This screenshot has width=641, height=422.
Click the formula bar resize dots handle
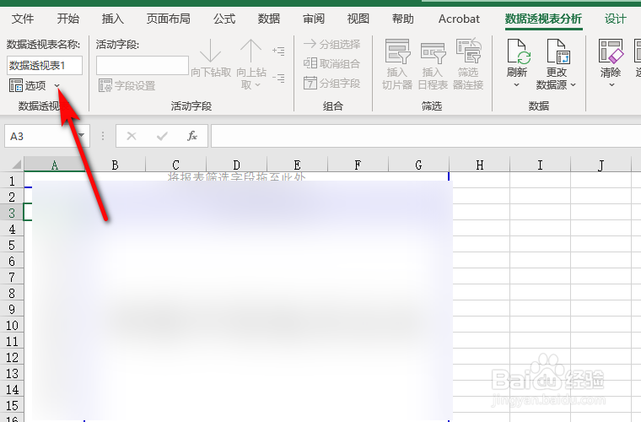click(x=103, y=136)
